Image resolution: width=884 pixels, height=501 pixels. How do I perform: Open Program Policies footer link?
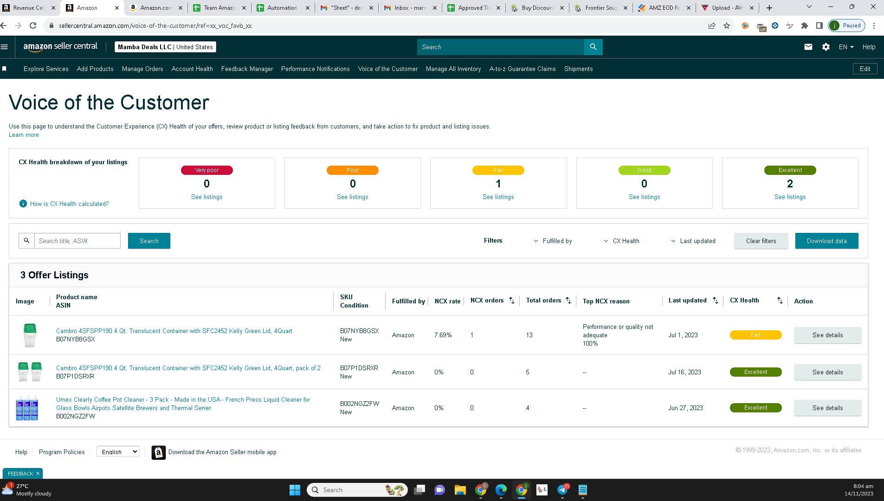(x=62, y=452)
